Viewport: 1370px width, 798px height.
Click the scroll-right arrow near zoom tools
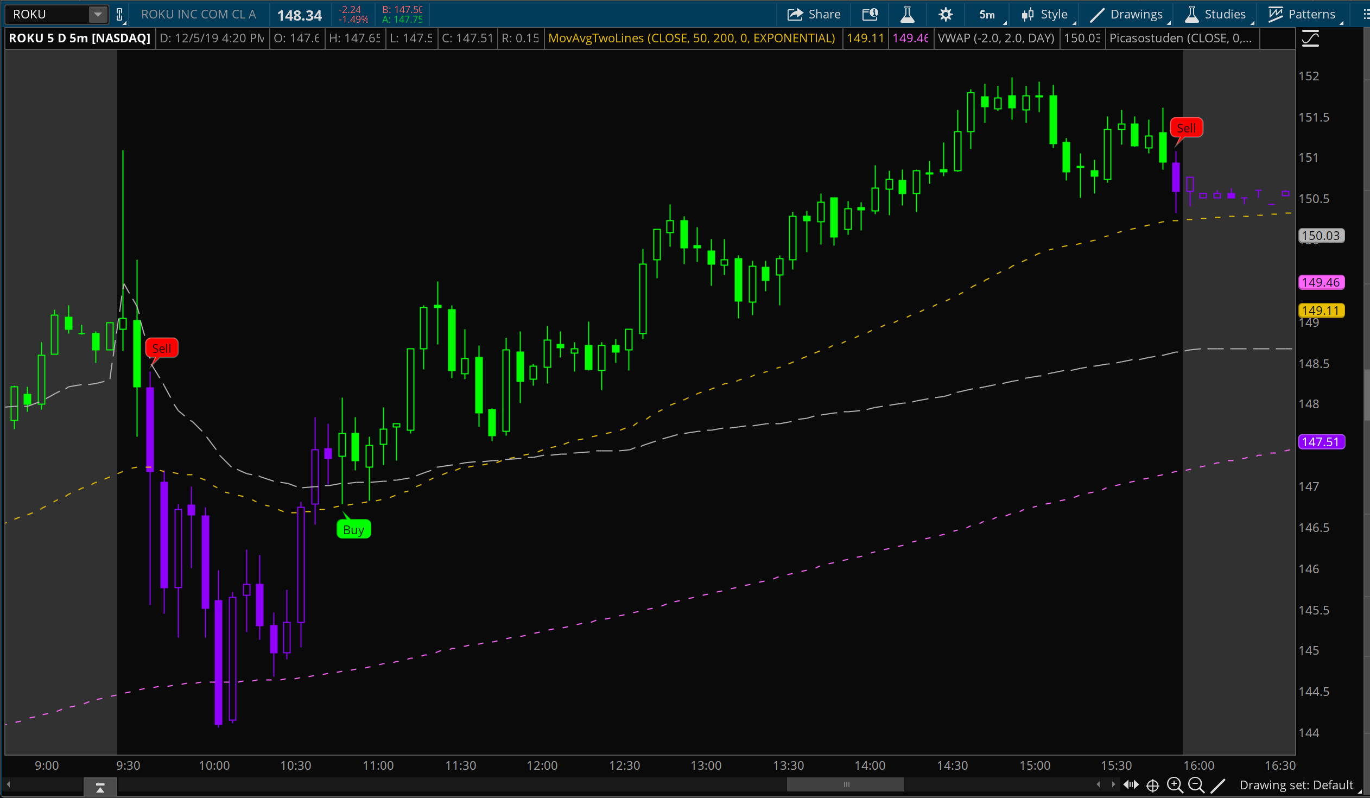click(x=1113, y=785)
